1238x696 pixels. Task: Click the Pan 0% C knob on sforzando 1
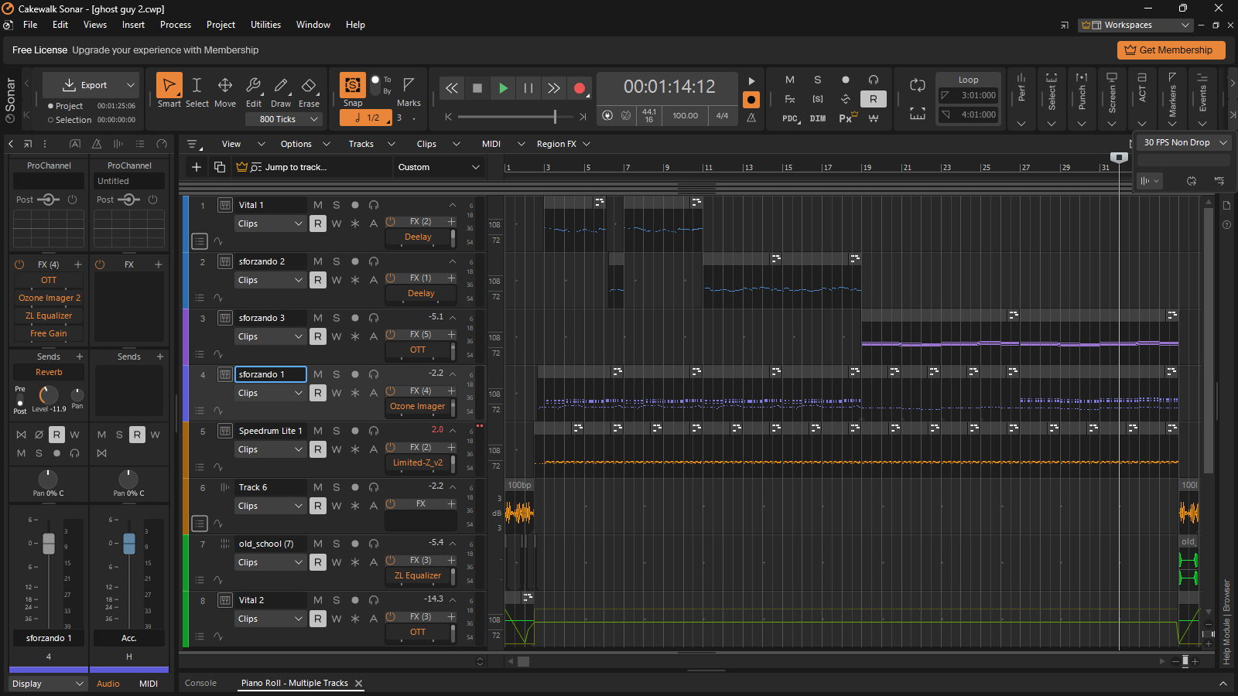coord(48,479)
